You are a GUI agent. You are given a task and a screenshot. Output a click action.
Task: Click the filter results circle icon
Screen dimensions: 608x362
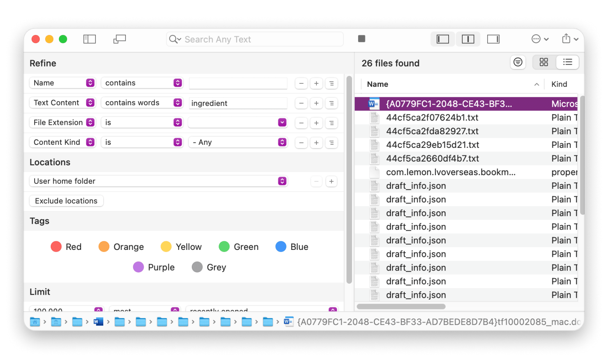518,62
